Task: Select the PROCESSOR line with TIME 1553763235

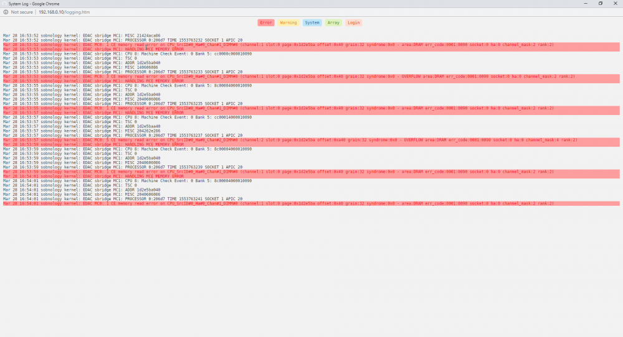Action: click(122, 103)
